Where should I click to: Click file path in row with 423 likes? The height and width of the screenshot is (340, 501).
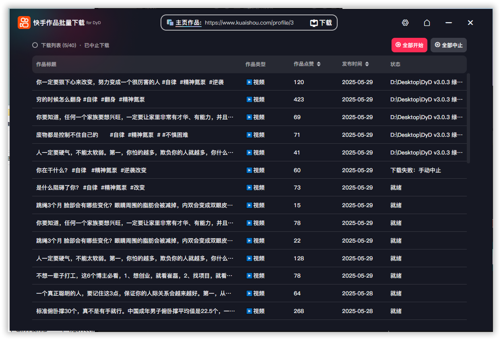427,99
